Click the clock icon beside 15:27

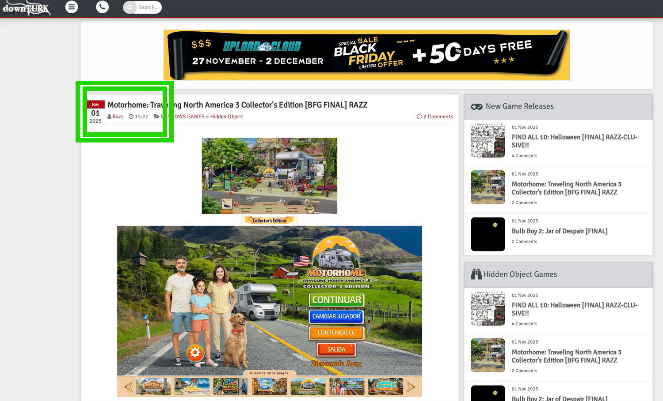pos(131,116)
